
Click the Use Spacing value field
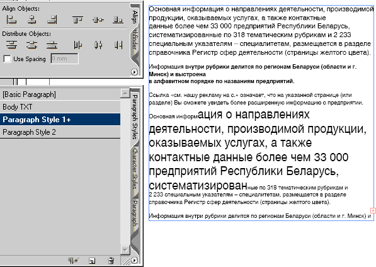point(64,59)
